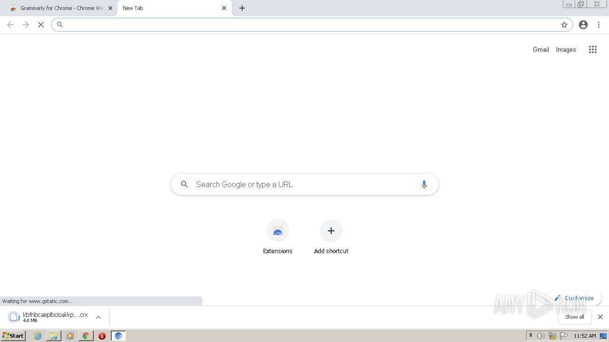Open Gmail link
Image resolution: width=609 pixels, height=342 pixels.
click(541, 49)
